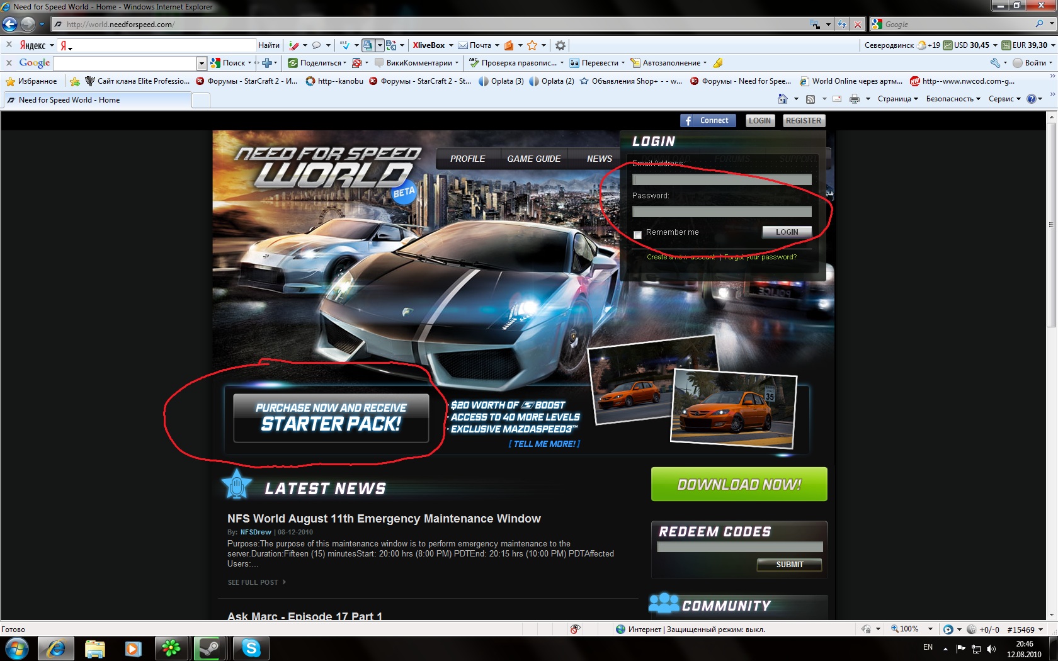
Task: Open the http--kanobu favorites link
Action: [334, 81]
